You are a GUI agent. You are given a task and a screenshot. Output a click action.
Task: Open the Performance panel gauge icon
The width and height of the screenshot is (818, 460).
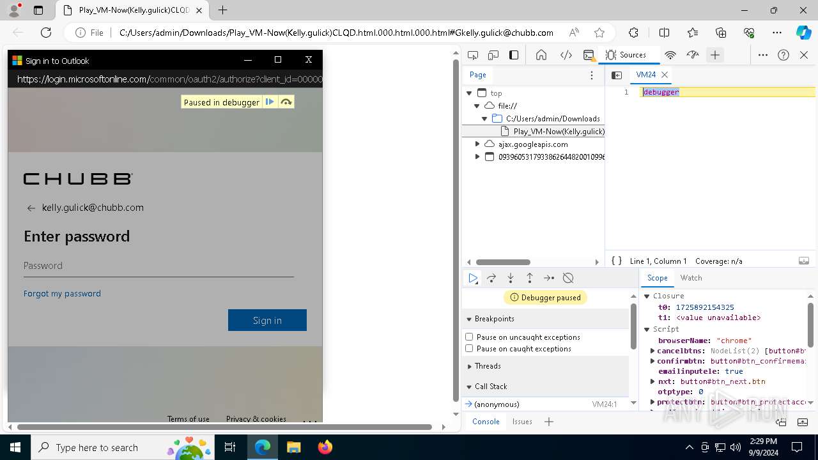click(x=693, y=55)
